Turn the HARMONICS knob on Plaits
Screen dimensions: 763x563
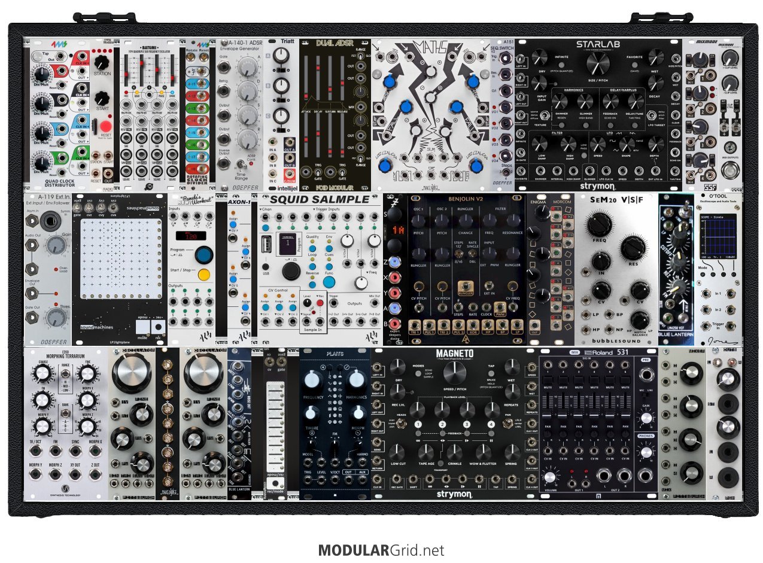355,379
